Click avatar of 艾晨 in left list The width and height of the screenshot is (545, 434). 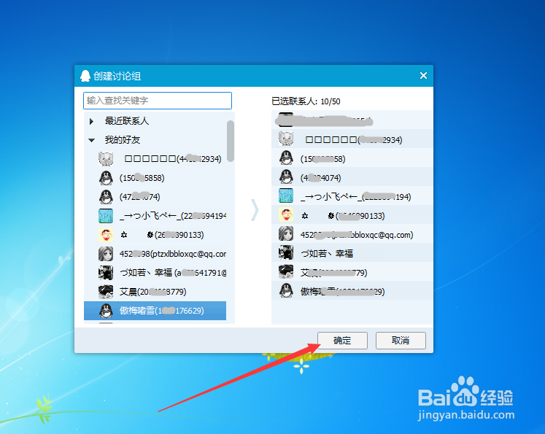(106, 292)
